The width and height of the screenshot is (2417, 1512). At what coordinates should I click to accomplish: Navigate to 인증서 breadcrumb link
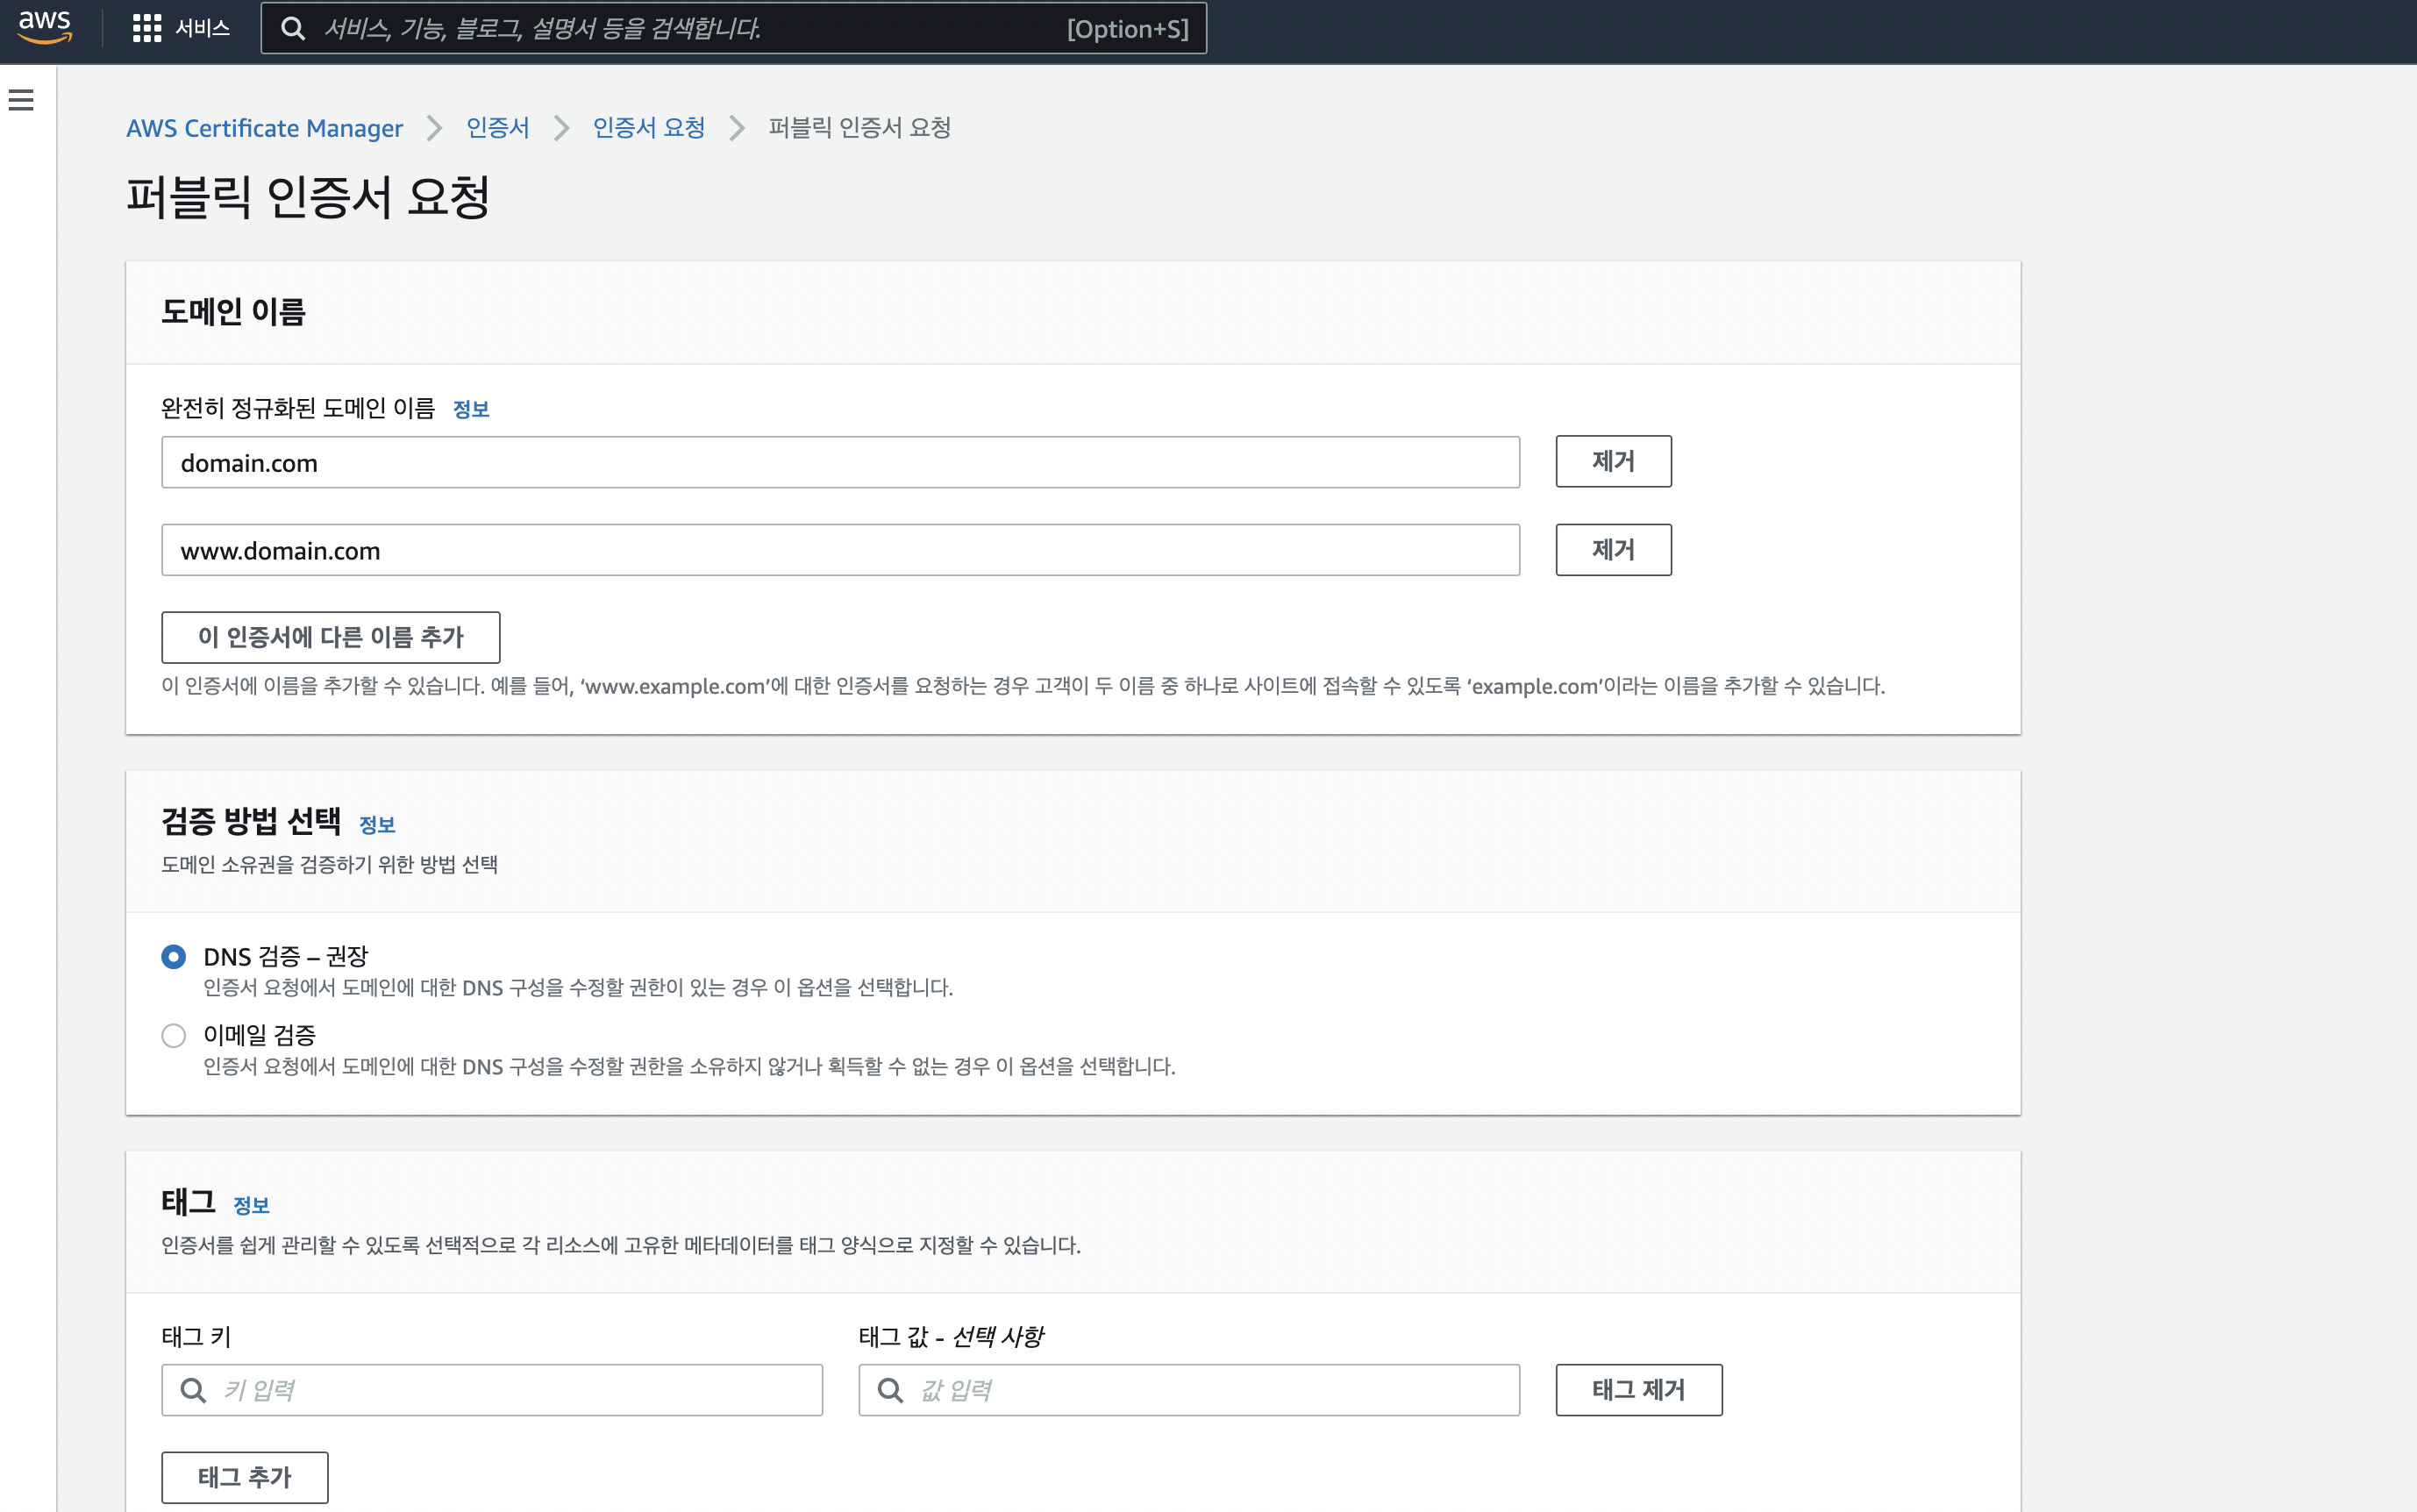click(498, 128)
